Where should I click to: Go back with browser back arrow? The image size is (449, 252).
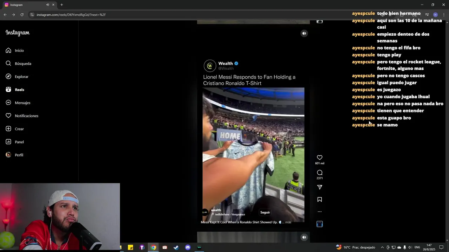pos(5,15)
